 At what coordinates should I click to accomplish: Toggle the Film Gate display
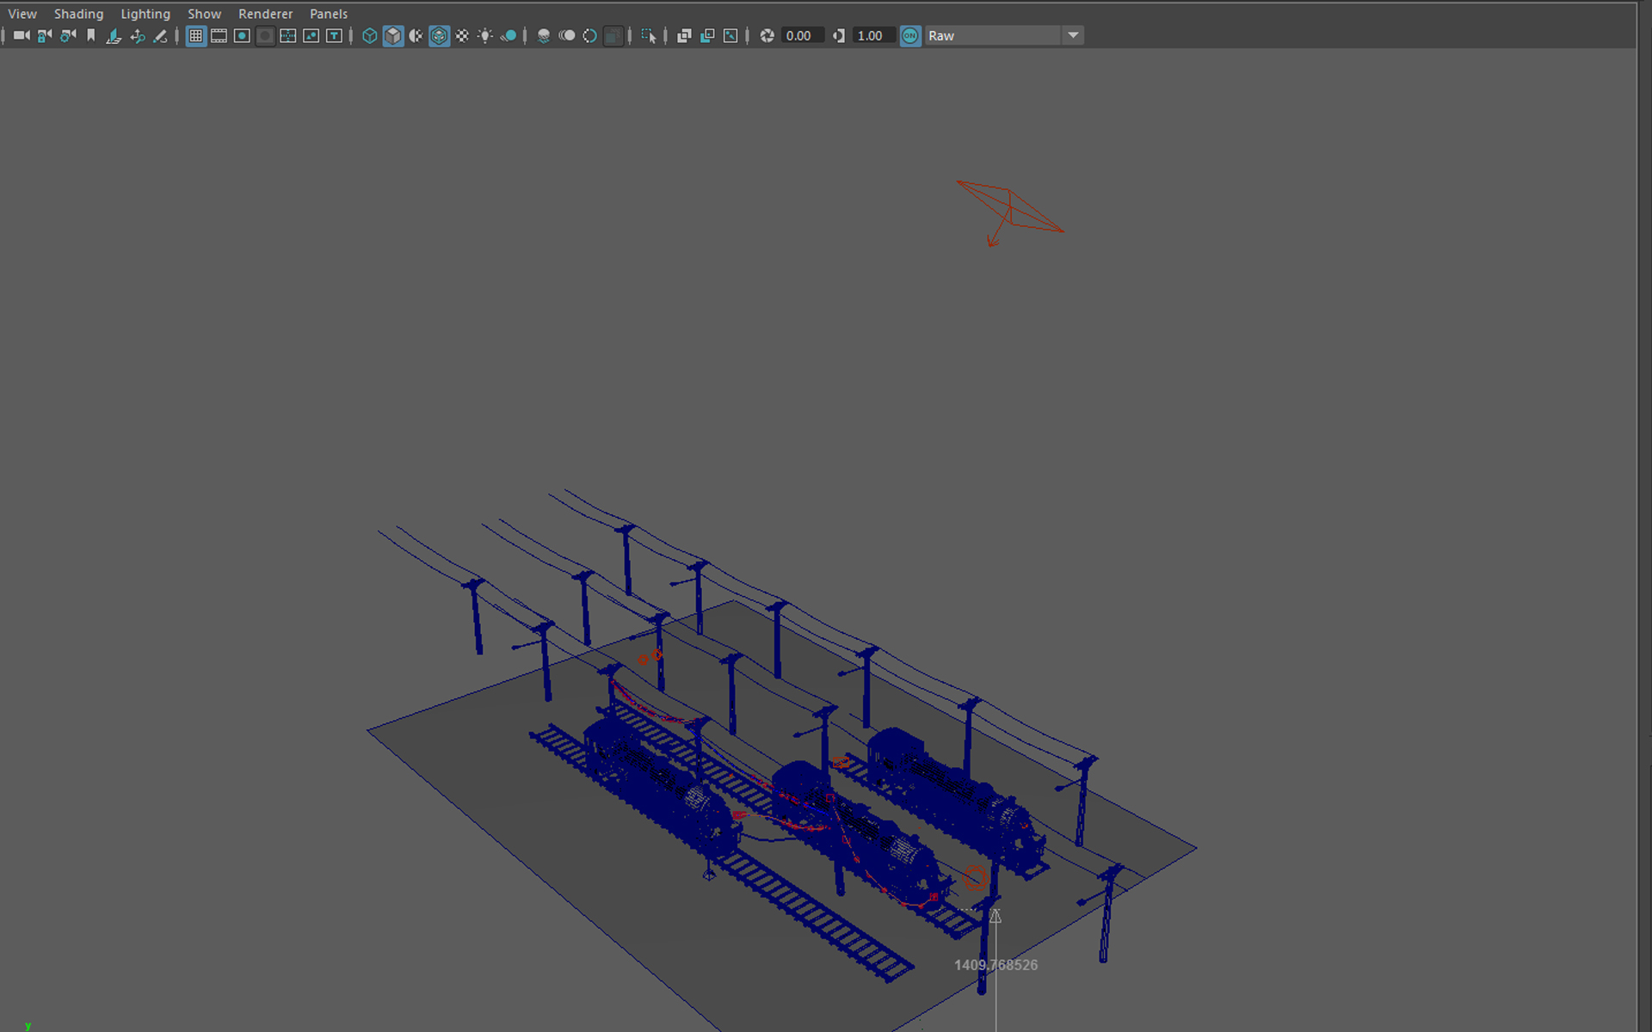[219, 35]
